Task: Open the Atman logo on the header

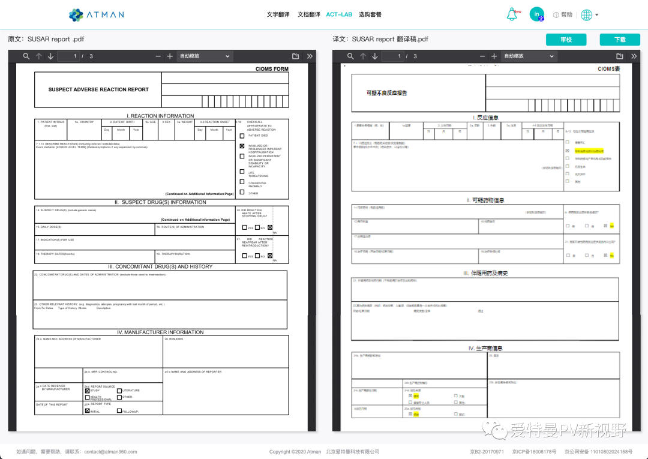Action: (x=97, y=14)
